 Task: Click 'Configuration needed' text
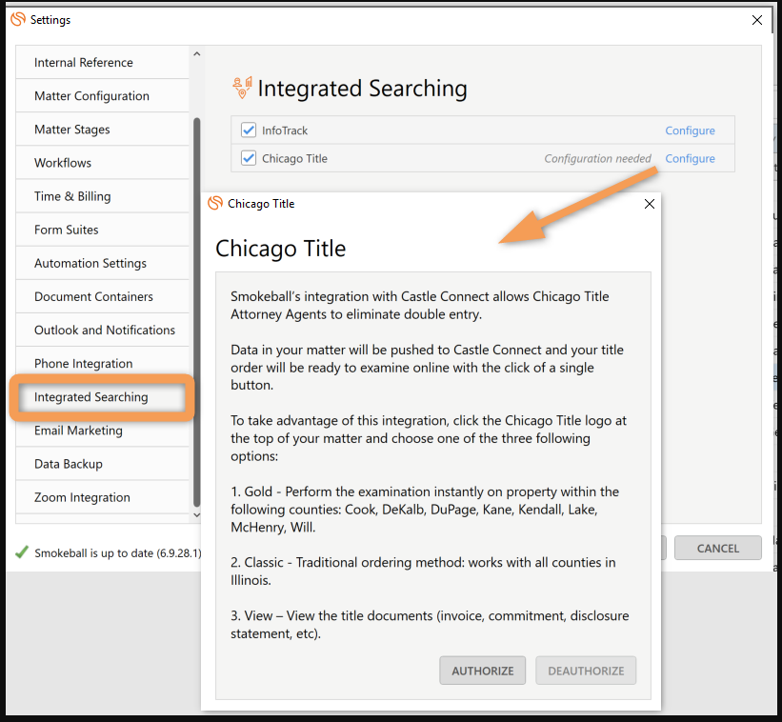coord(597,158)
